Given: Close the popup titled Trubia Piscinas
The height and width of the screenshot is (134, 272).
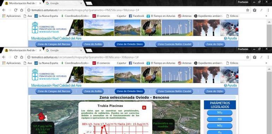Looking at the screenshot, I should tap(144, 108).
